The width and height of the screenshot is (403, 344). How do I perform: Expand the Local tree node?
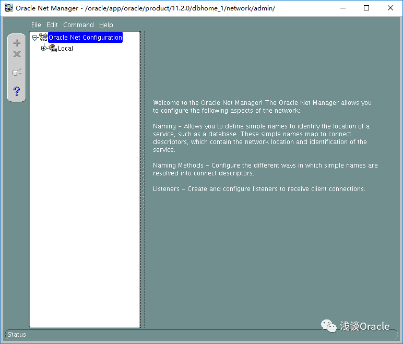[44, 48]
